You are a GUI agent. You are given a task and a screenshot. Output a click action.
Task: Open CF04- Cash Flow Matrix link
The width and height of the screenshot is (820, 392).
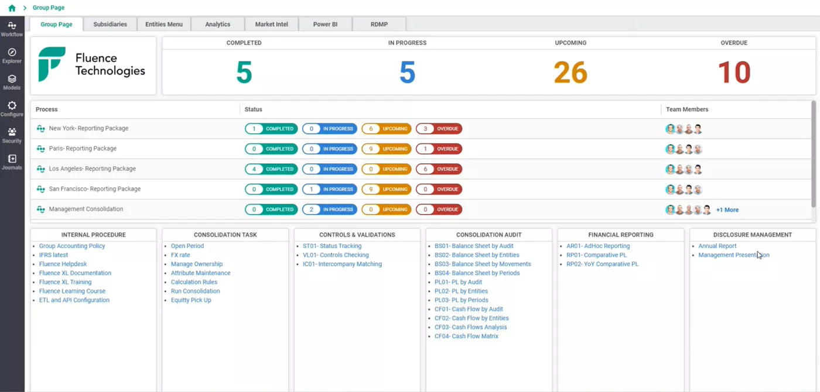tap(466, 336)
